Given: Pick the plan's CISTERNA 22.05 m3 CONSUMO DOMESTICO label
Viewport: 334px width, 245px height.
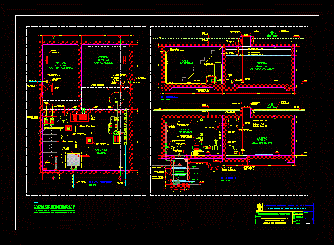Looking at the screenshot, I should 61,66.
